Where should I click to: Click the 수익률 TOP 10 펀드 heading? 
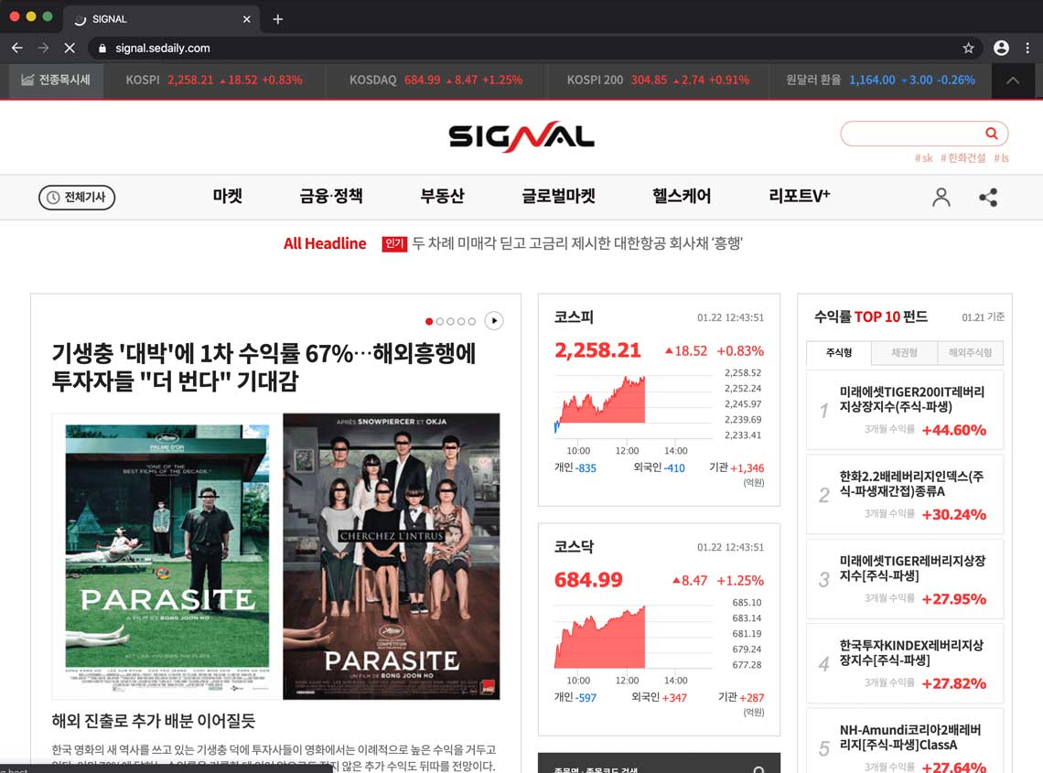870,317
